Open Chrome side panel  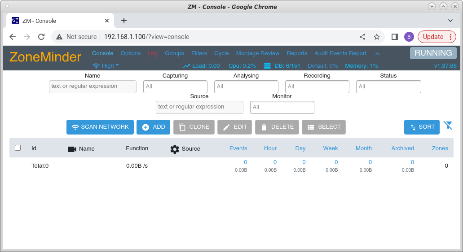pos(395,37)
